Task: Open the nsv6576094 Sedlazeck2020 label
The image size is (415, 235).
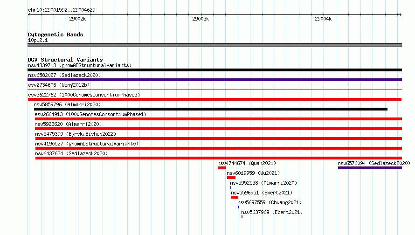Action: click(374, 163)
